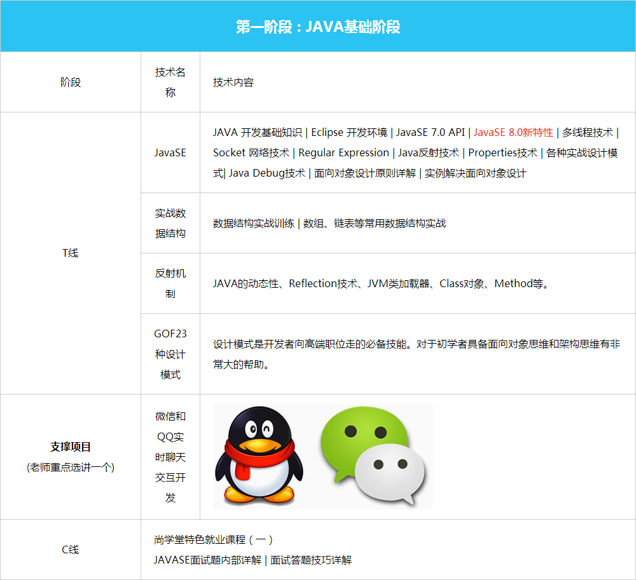This screenshot has height=580, width=636.
Task: Click 'JAVA 开发基础知识' in JavaSE content
Action: point(258,132)
